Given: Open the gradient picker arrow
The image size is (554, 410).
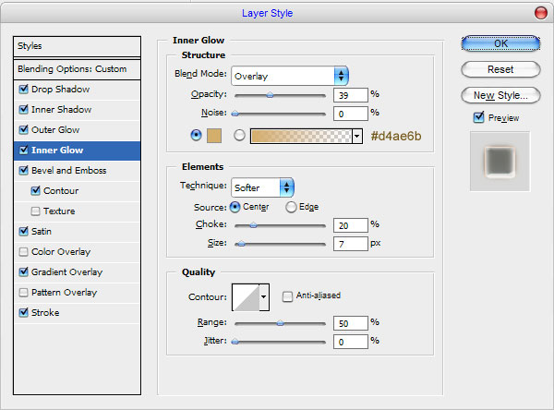Looking at the screenshot, I should [x=357, y=136].
